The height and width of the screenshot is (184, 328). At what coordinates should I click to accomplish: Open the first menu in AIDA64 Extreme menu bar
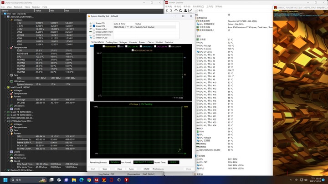[169, 7]
